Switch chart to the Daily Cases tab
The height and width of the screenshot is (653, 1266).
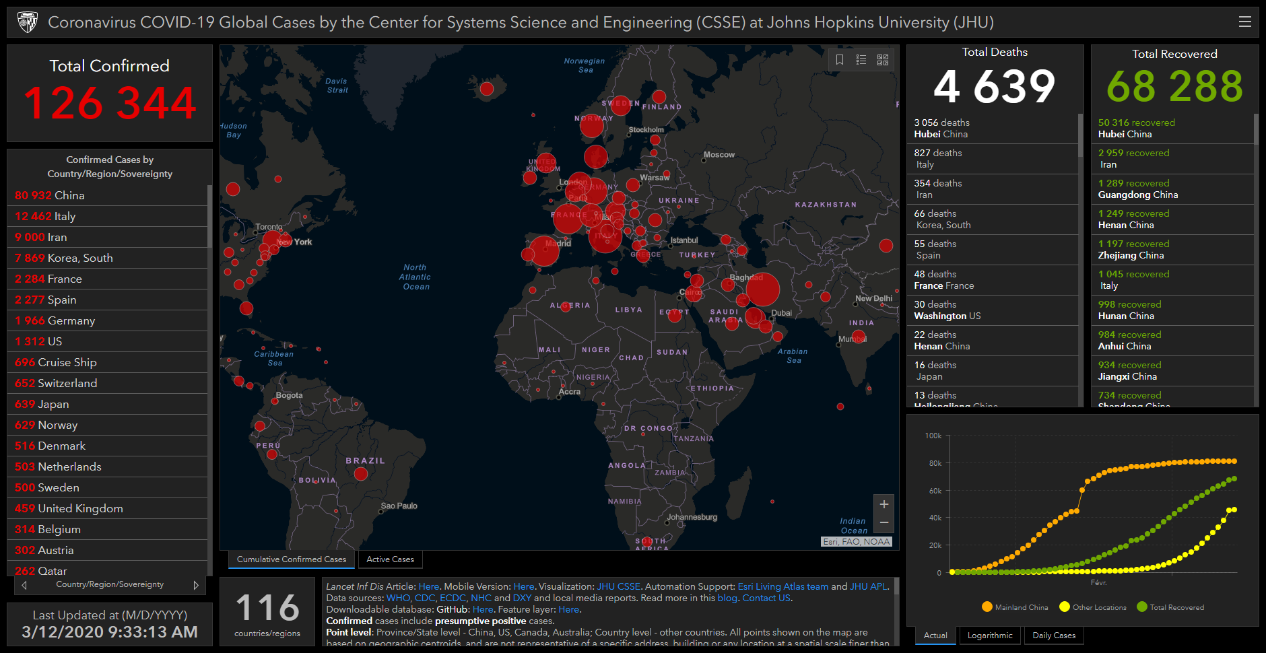point(1054,635)
